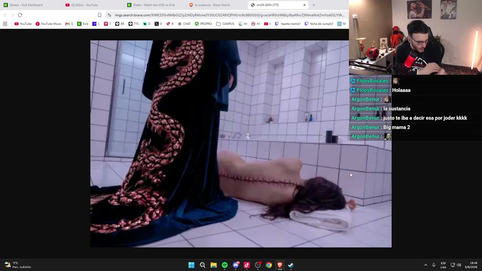This screenshot has width=482, height=271.
Task: Open the D bookmark
Action: [x=147, y=24]
